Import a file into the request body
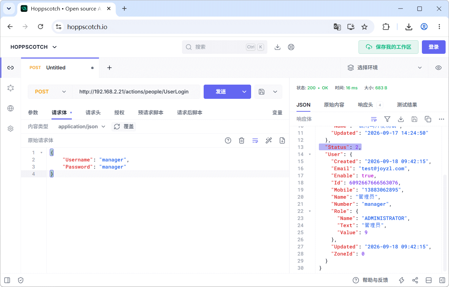 point(282,140)
